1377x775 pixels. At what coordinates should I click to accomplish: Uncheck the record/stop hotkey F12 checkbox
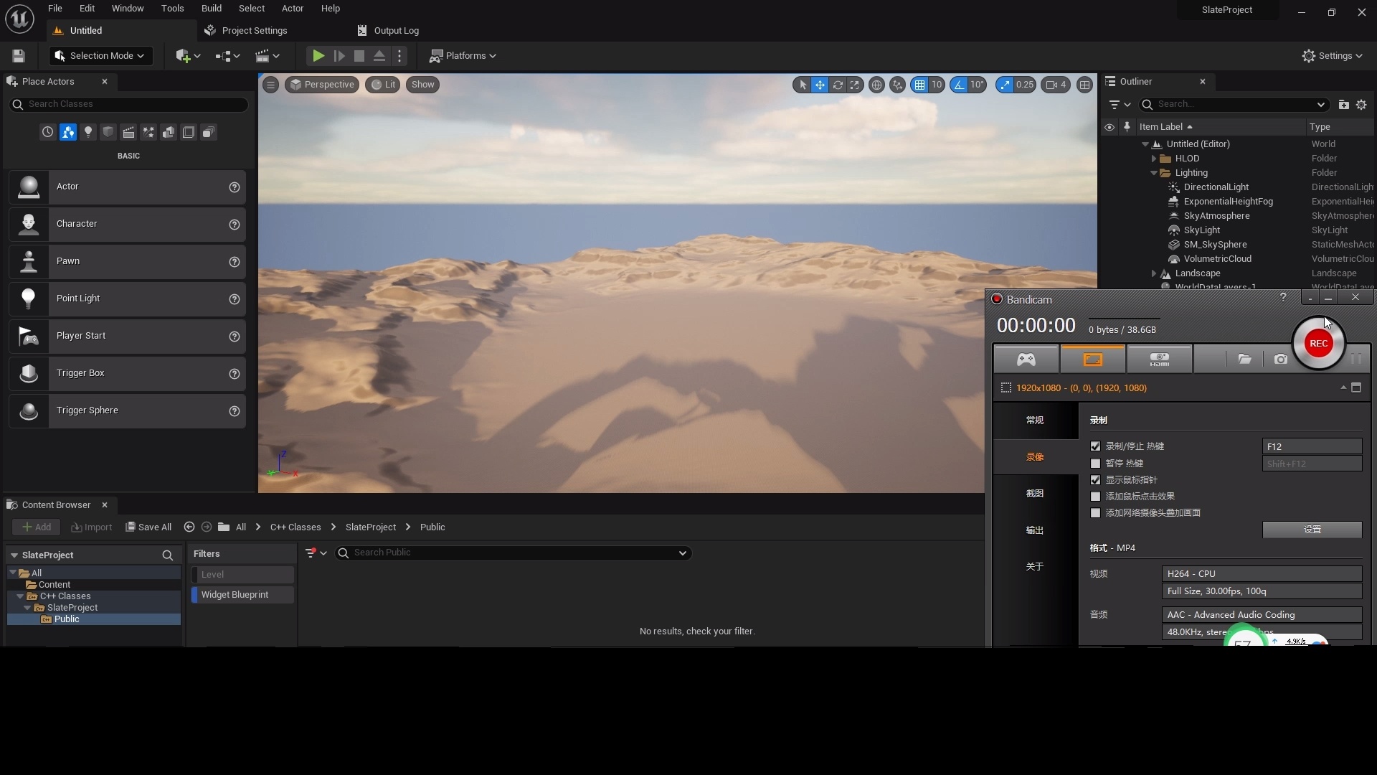point(1095,446)
